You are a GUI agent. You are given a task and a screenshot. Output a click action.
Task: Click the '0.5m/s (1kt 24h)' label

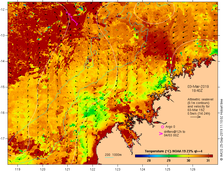[199, 114]
